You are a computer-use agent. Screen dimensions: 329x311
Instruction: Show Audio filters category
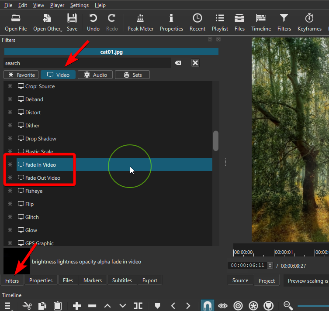(x=95, y=75)
